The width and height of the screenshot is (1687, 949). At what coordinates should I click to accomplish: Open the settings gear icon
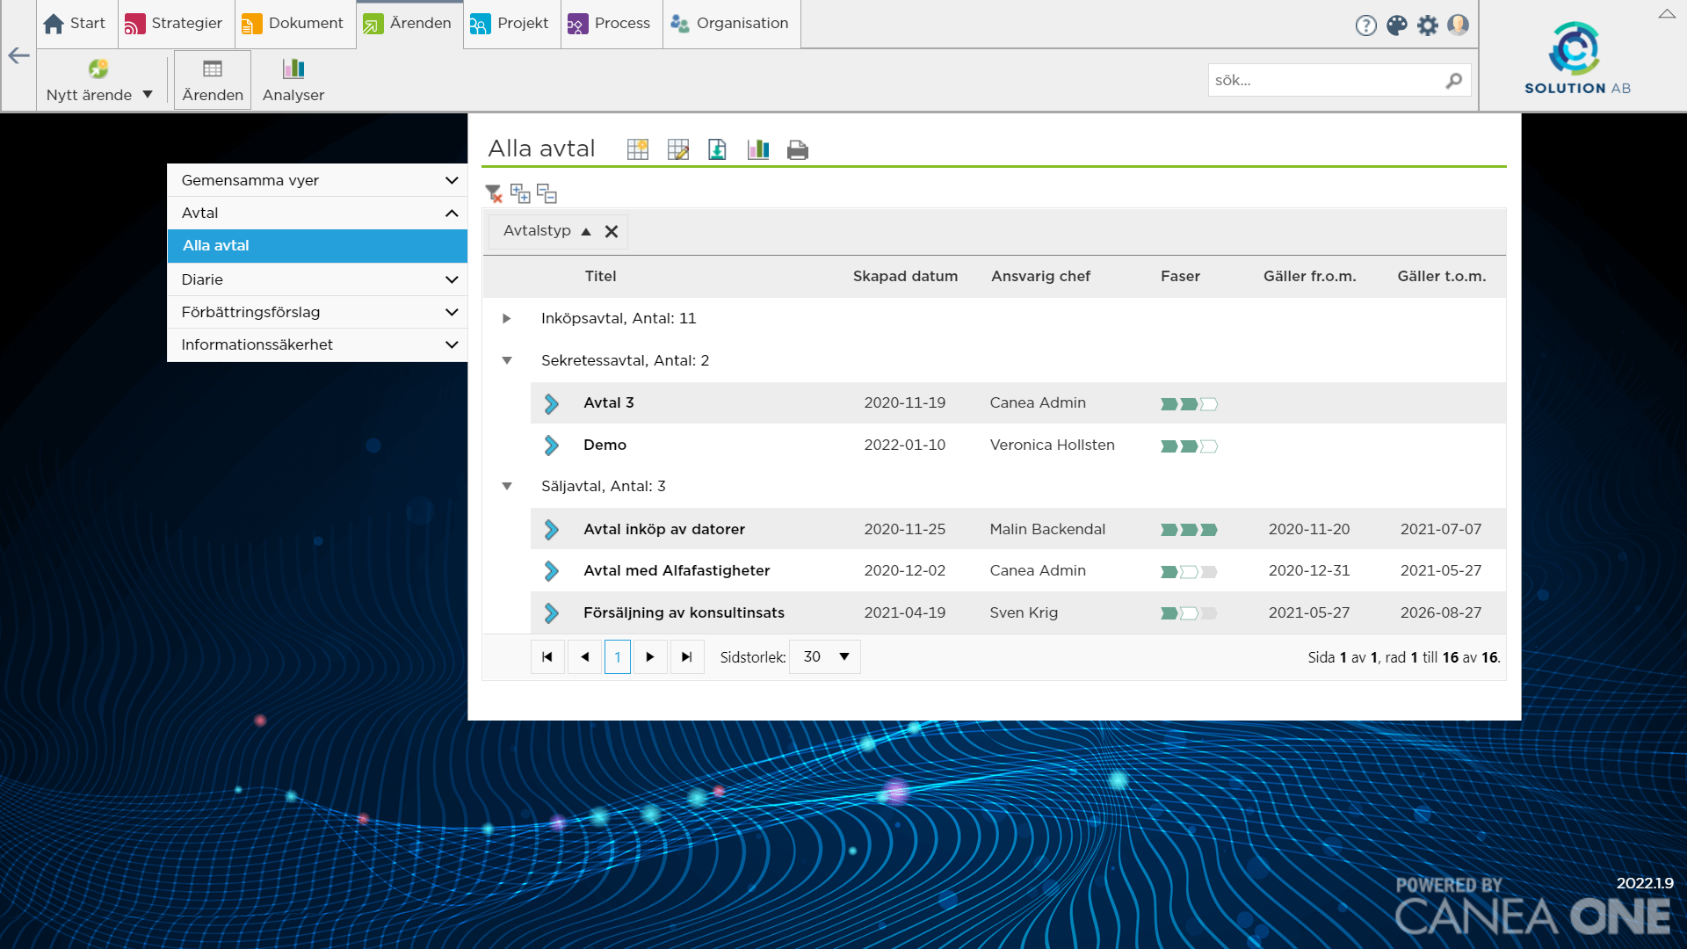pyautogui.click(x=1428, y=25)
